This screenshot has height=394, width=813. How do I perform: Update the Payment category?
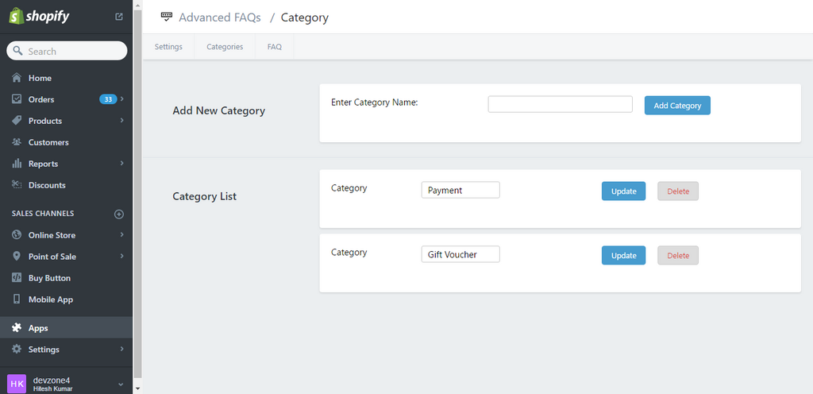[623, 191]
